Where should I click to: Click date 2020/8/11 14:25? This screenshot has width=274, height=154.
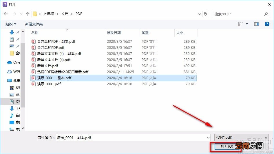click(120, 72)
